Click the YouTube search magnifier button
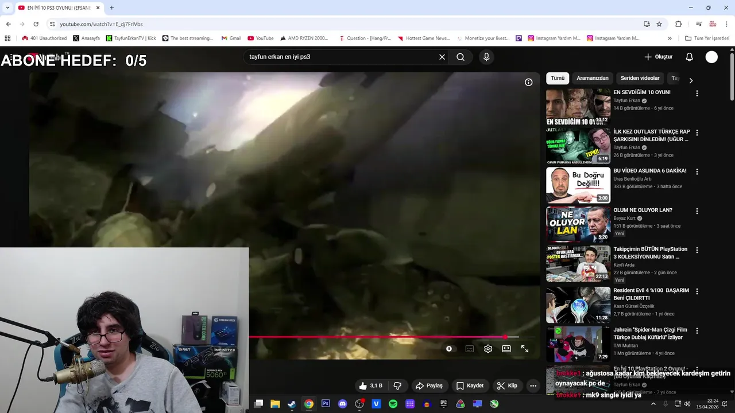735x413 pixels. click(x=461, y=57)
